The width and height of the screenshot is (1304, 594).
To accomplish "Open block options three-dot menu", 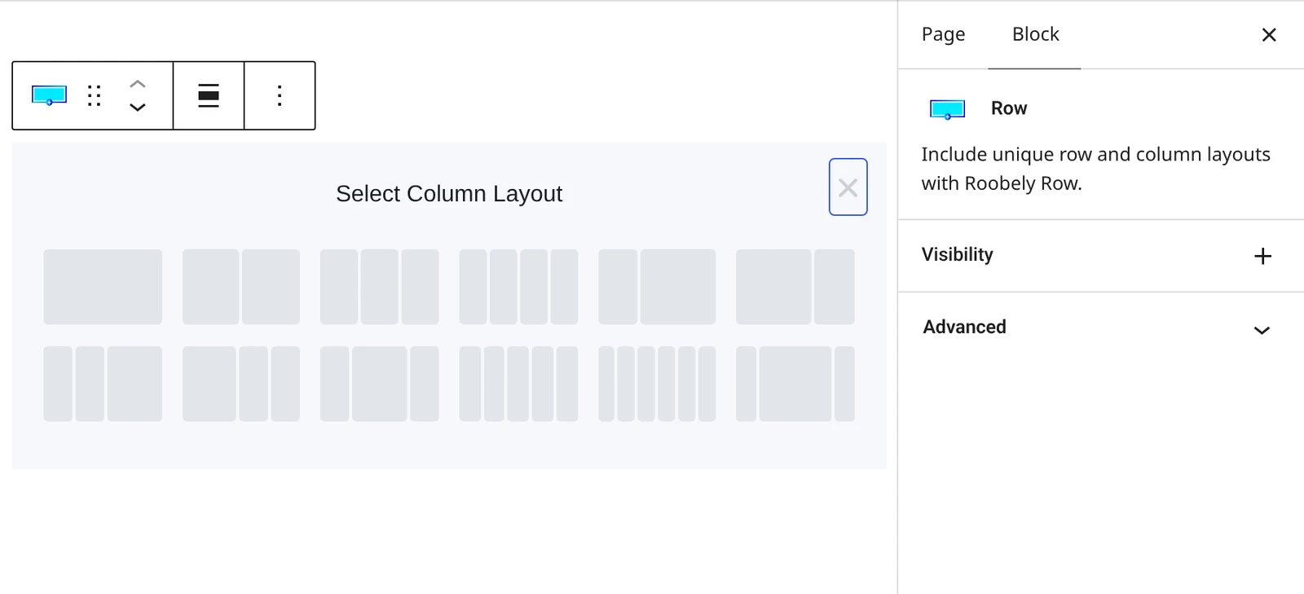I will [x=280, y=95].
